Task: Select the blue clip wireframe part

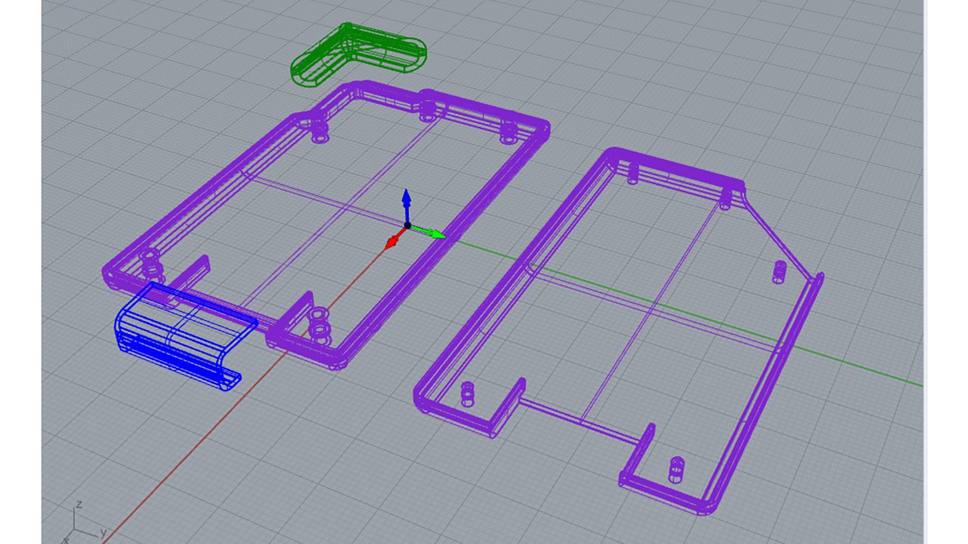Action: point(186,335)
